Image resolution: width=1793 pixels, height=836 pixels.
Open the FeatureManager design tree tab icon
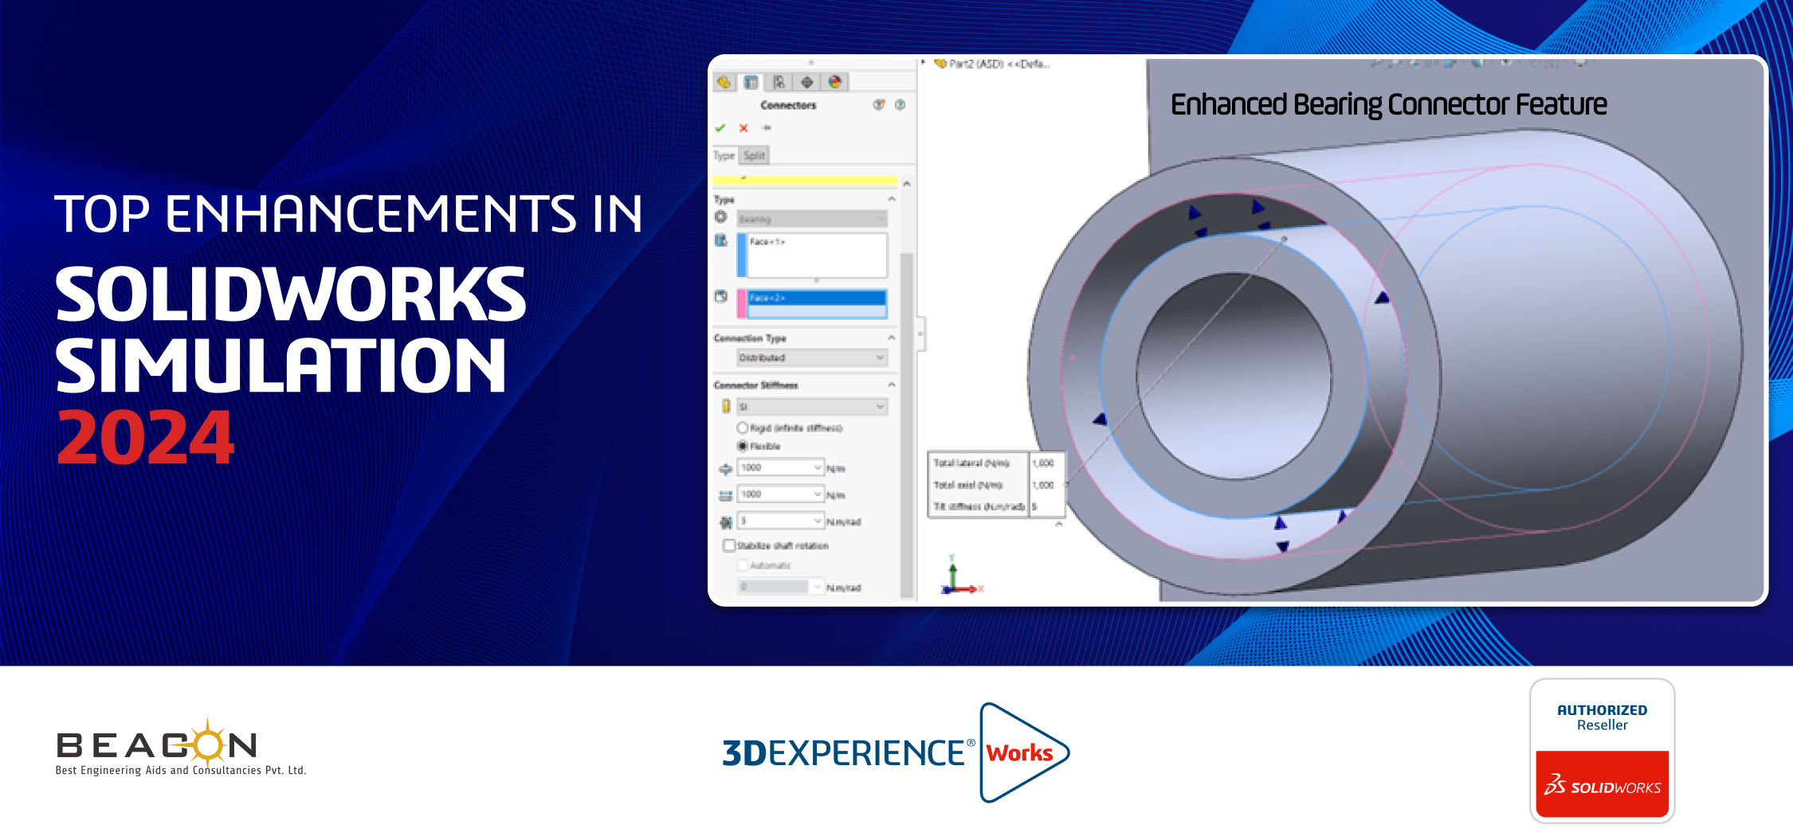[x=724, y=82]
